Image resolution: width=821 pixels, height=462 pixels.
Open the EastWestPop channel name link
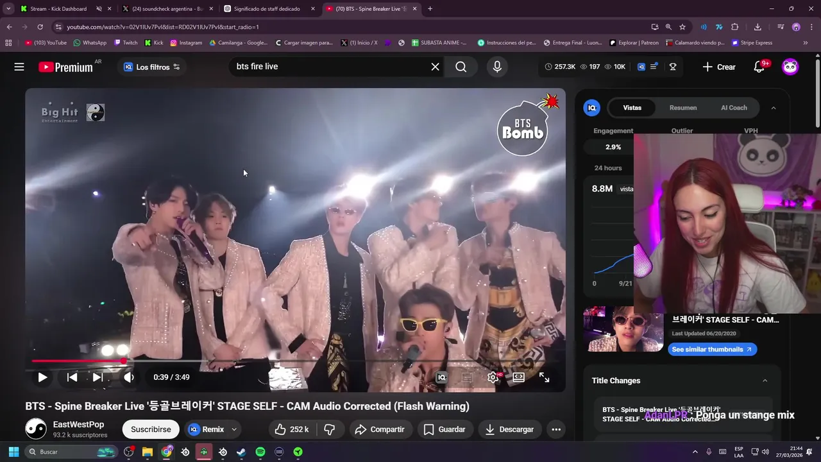click(78, 424)
